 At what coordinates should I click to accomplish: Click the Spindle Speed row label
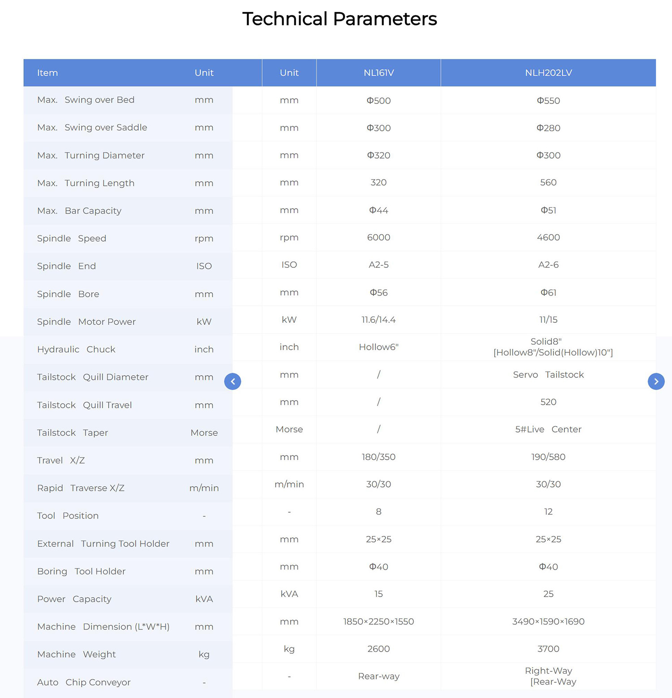[x=72, y=238]
